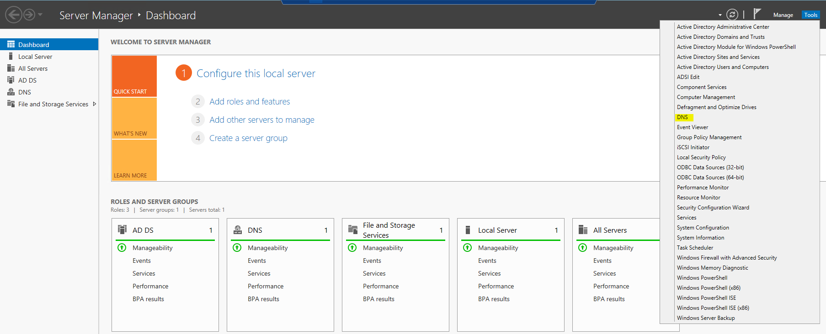Image resolution: width=826 pixels, height=334 pixels.
Task: Open Local Server in the sidebar
Action: coord(35,57)
